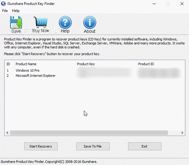Open the File menu

5,11
